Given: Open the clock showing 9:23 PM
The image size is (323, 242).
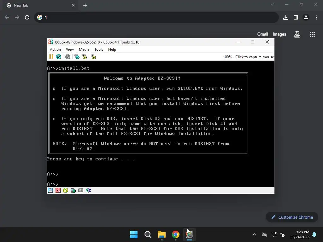Looking at the screenshot, I should [300, 234].
